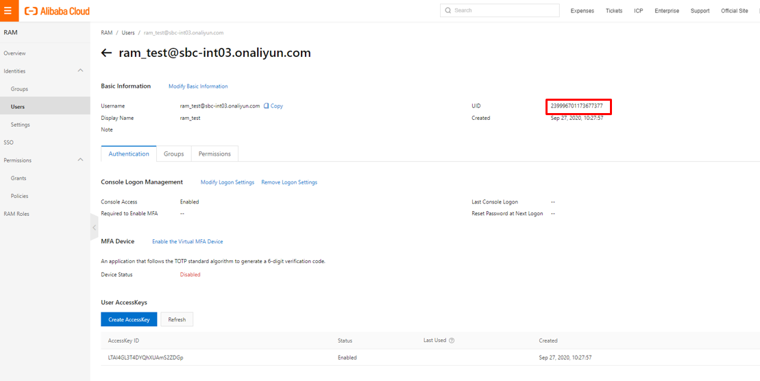Screen dimensions: 760x381
Task: Click the Create AccessKey button
Action: click(129, 319)
